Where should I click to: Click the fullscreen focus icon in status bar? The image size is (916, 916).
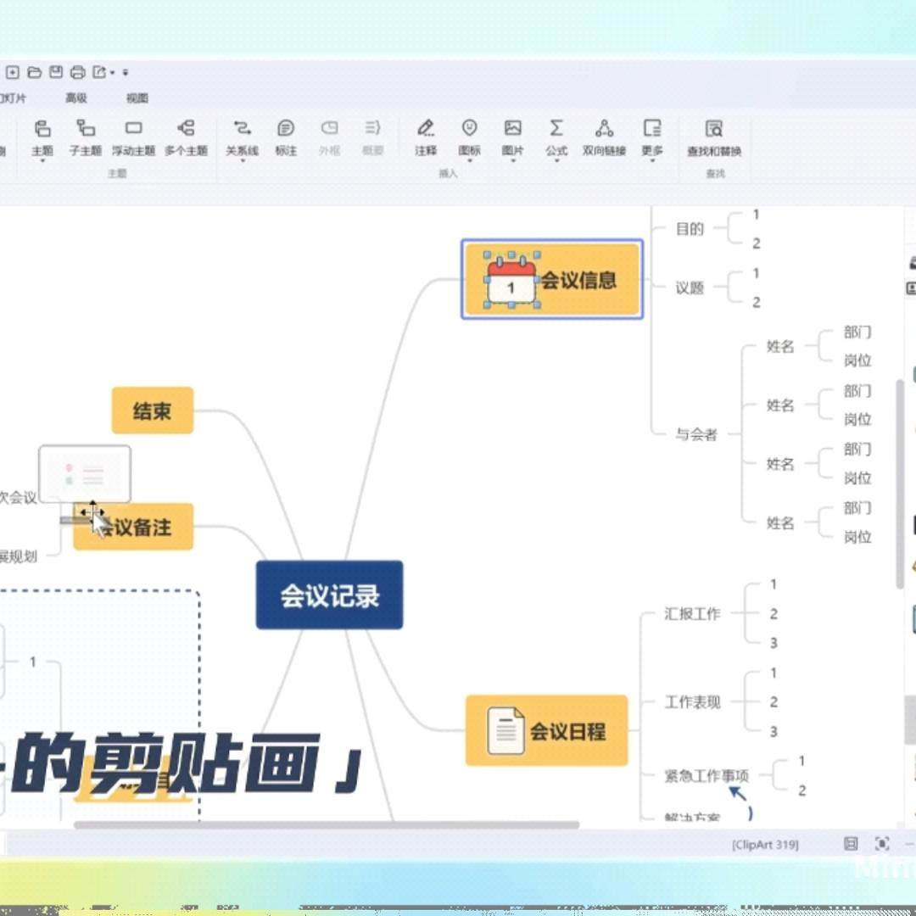(x=882, y=844)
